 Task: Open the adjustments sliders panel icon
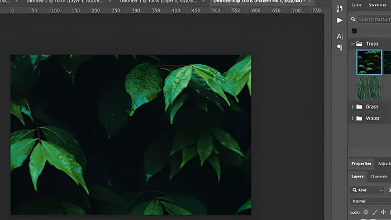(340, 9)
